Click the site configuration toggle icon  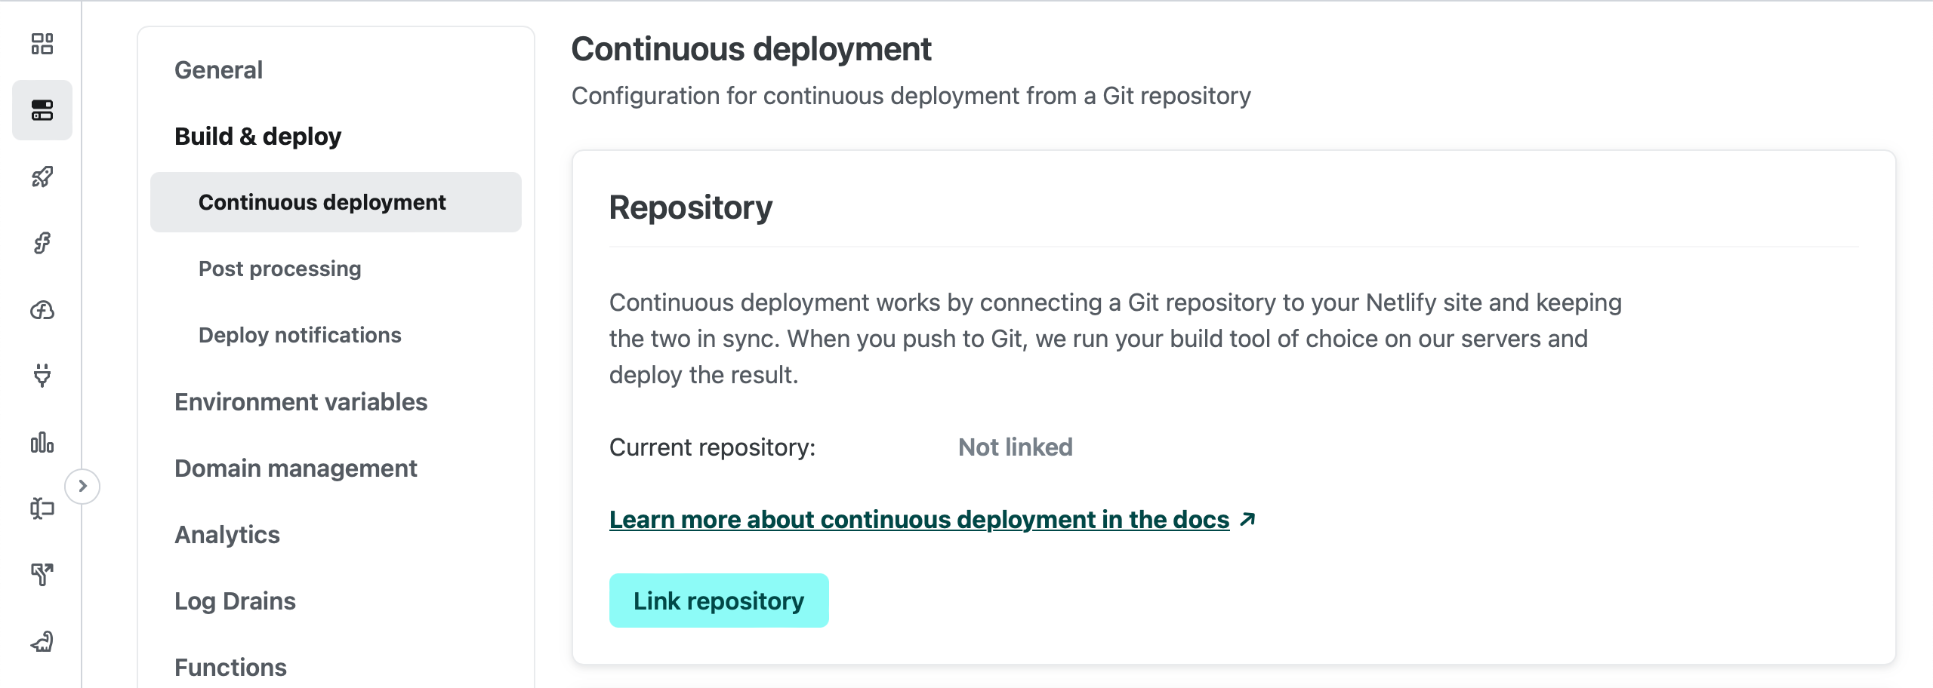(42, 110)
